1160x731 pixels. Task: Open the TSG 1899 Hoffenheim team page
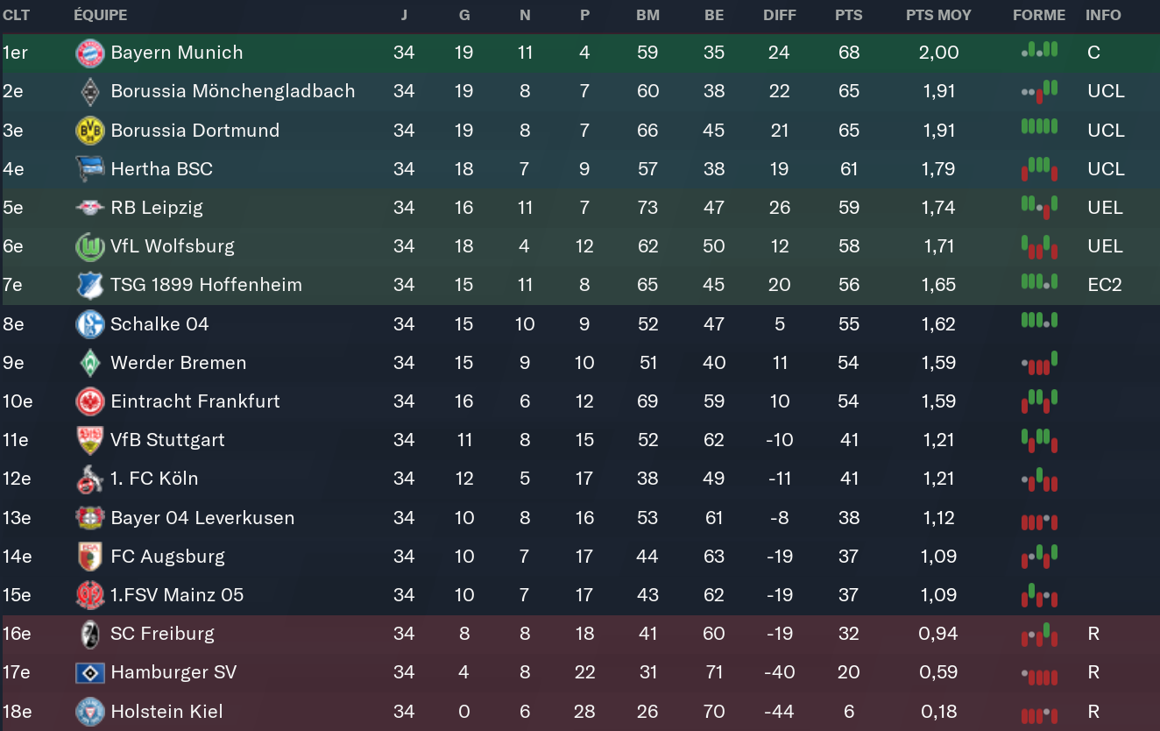206,285
